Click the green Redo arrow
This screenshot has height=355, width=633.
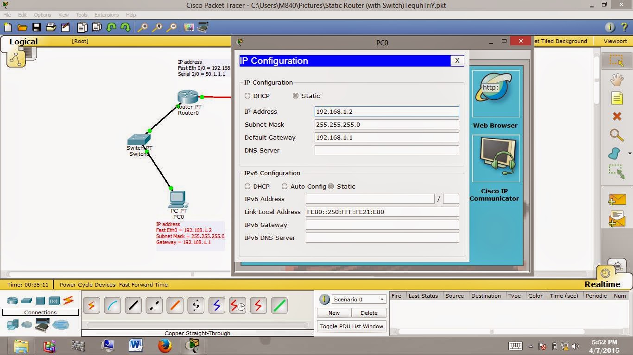126,27
